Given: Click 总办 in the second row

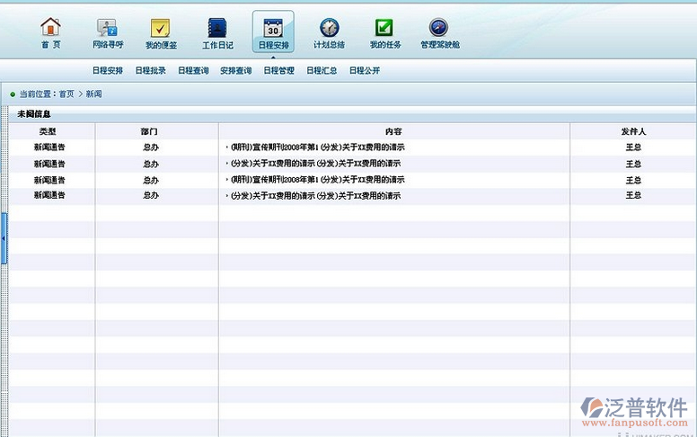Looking at the screenshot, I should point(151,164).
